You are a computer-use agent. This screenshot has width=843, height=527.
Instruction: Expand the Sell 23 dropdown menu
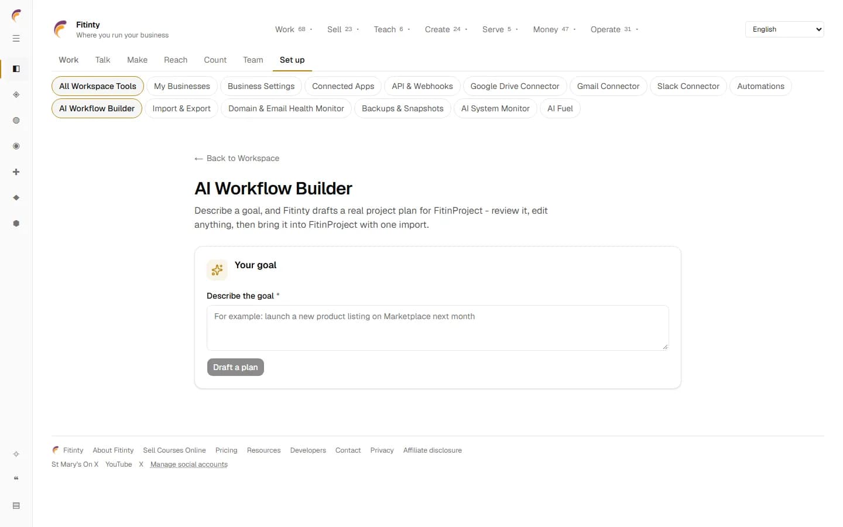click(343, 29)
